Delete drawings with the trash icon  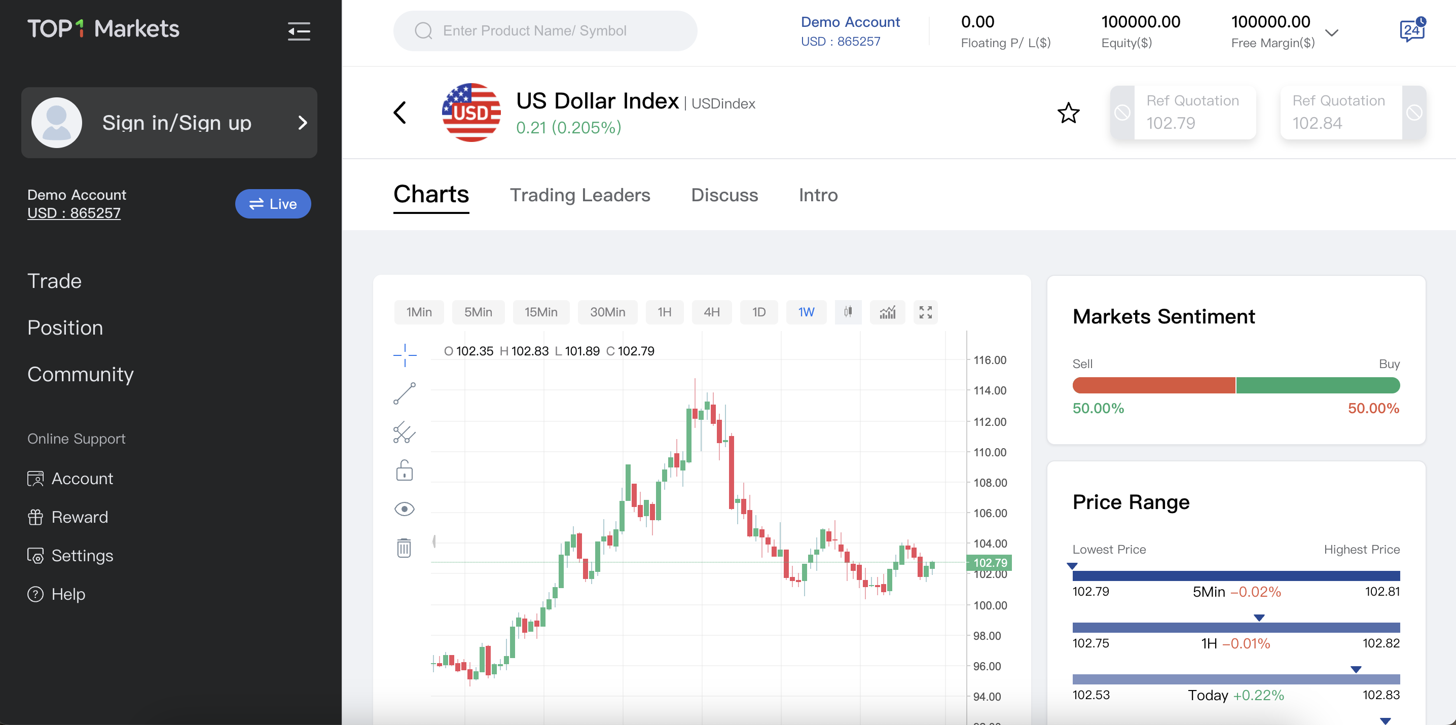coord(404,548)
